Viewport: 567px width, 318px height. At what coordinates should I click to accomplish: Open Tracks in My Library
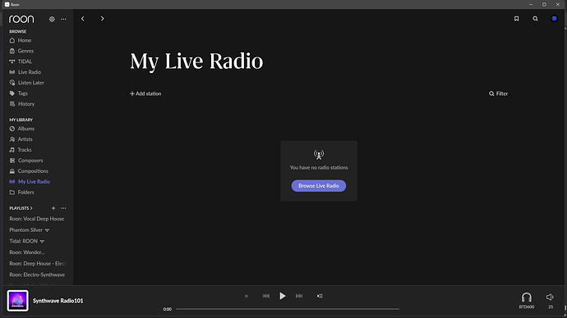[21, 150]
